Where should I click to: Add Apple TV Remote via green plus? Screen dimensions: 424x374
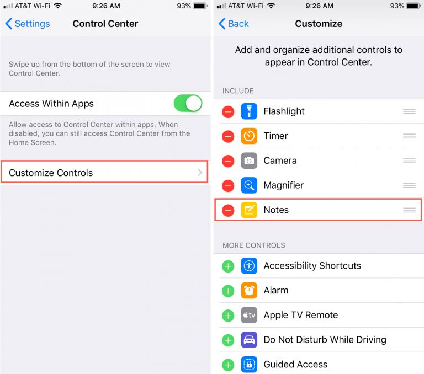(x=228, y=316)
